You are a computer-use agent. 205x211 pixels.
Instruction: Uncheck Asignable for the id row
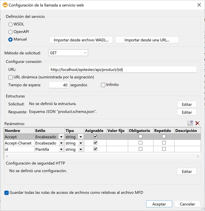(95, 149)
